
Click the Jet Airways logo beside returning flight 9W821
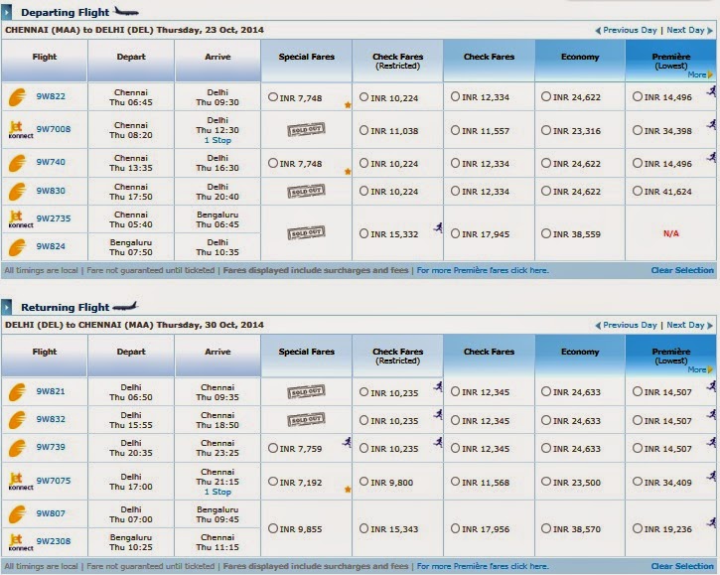(17, 391)
